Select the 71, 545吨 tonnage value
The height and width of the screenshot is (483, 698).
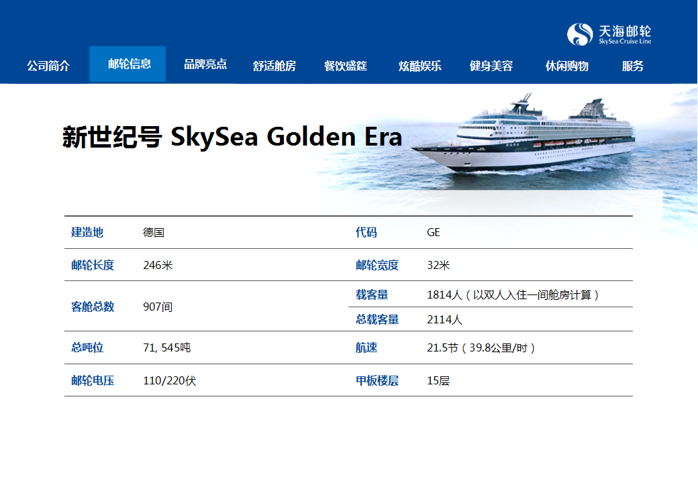click(167, 347)
